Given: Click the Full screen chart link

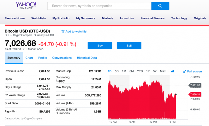Looking at the screenshot, I should 194,72.
